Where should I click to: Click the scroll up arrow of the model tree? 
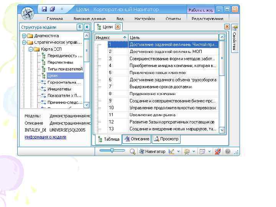coord(86,36)
